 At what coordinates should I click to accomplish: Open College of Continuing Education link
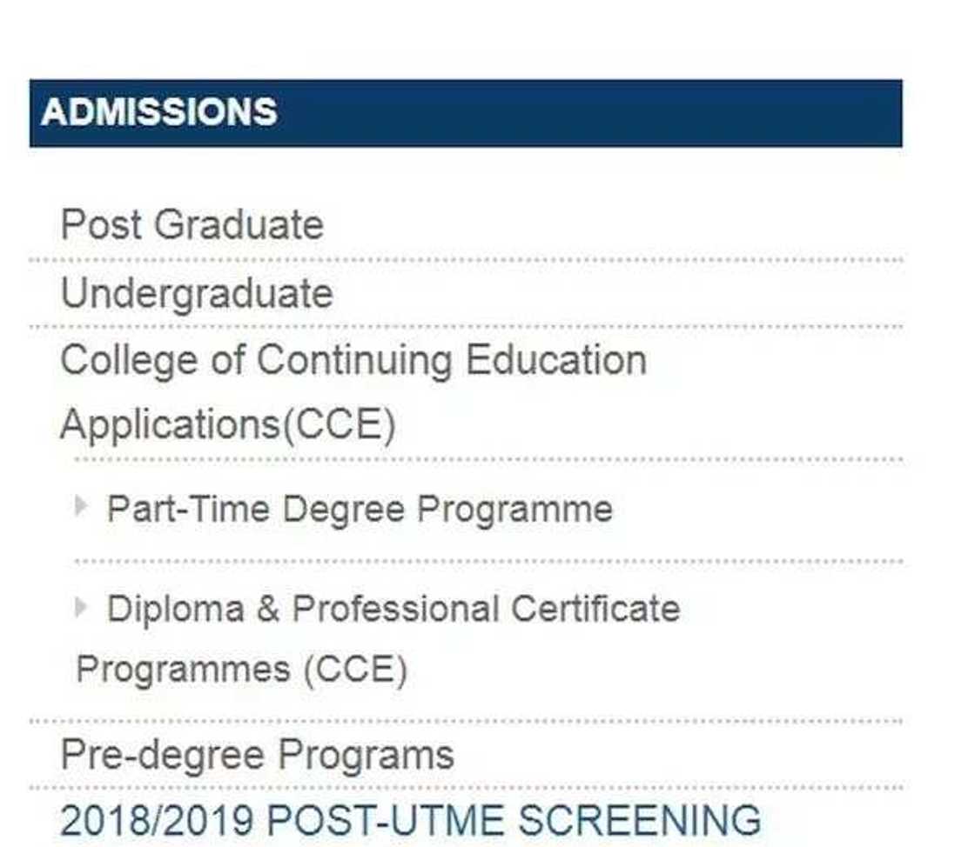click(x=353, y=360)
